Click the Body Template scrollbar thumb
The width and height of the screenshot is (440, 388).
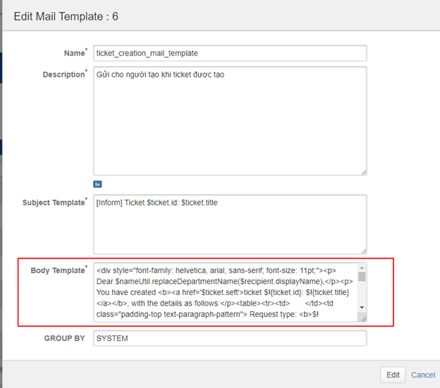click(x=362, y=277)
